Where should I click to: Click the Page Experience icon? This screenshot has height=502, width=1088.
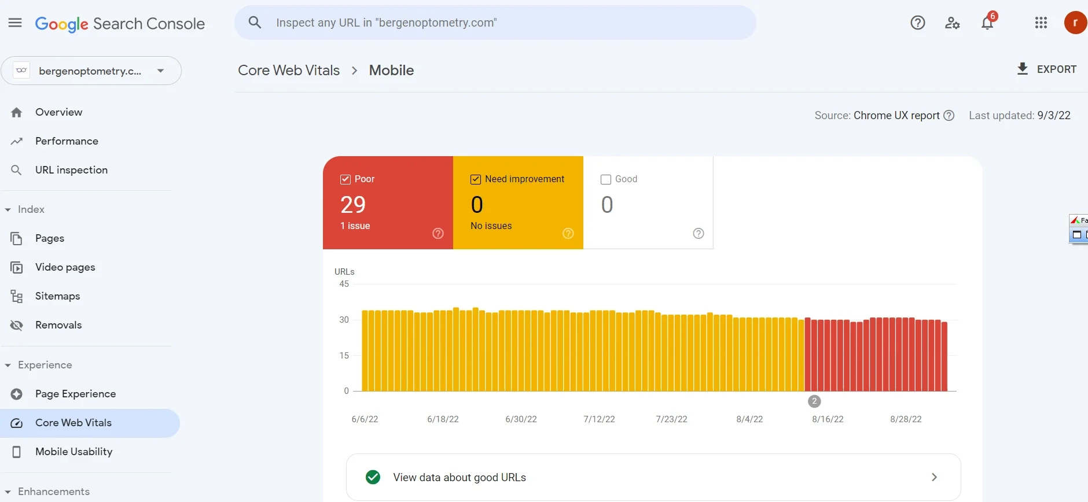coord(17,394)
